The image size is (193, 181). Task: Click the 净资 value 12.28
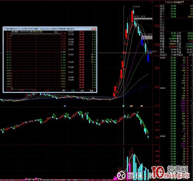click(173, 52)
